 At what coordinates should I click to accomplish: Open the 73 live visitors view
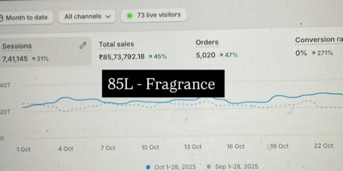click(x=154, y=15)
